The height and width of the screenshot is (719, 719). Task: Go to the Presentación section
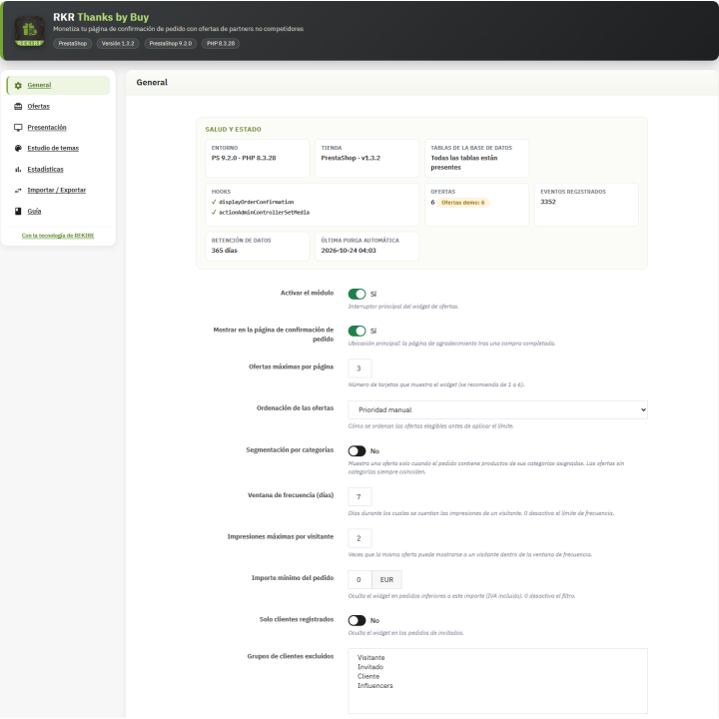point(47,128)
